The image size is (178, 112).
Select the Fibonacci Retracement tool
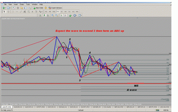pos(28,12)
